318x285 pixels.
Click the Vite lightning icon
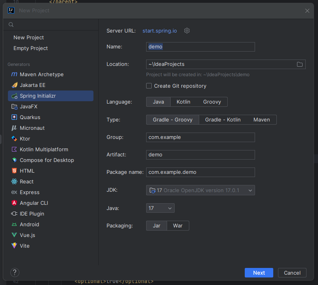pyautogui.click(x=14, y=246)
